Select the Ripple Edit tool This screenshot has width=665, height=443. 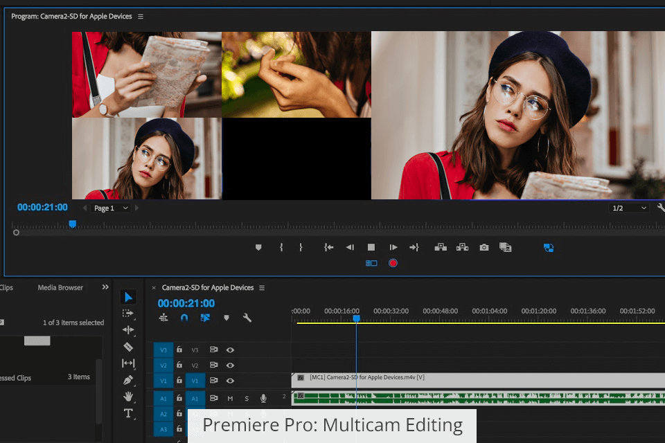(x=128, y=329)
